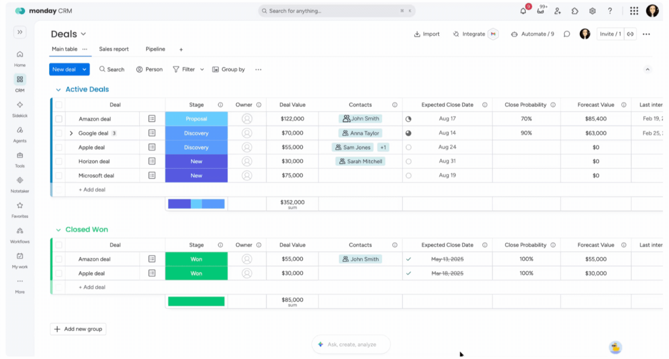The height and width of the screenshot is (359, 669).
Task: Collapse the Closed Won group
Action: click(59, 230)
